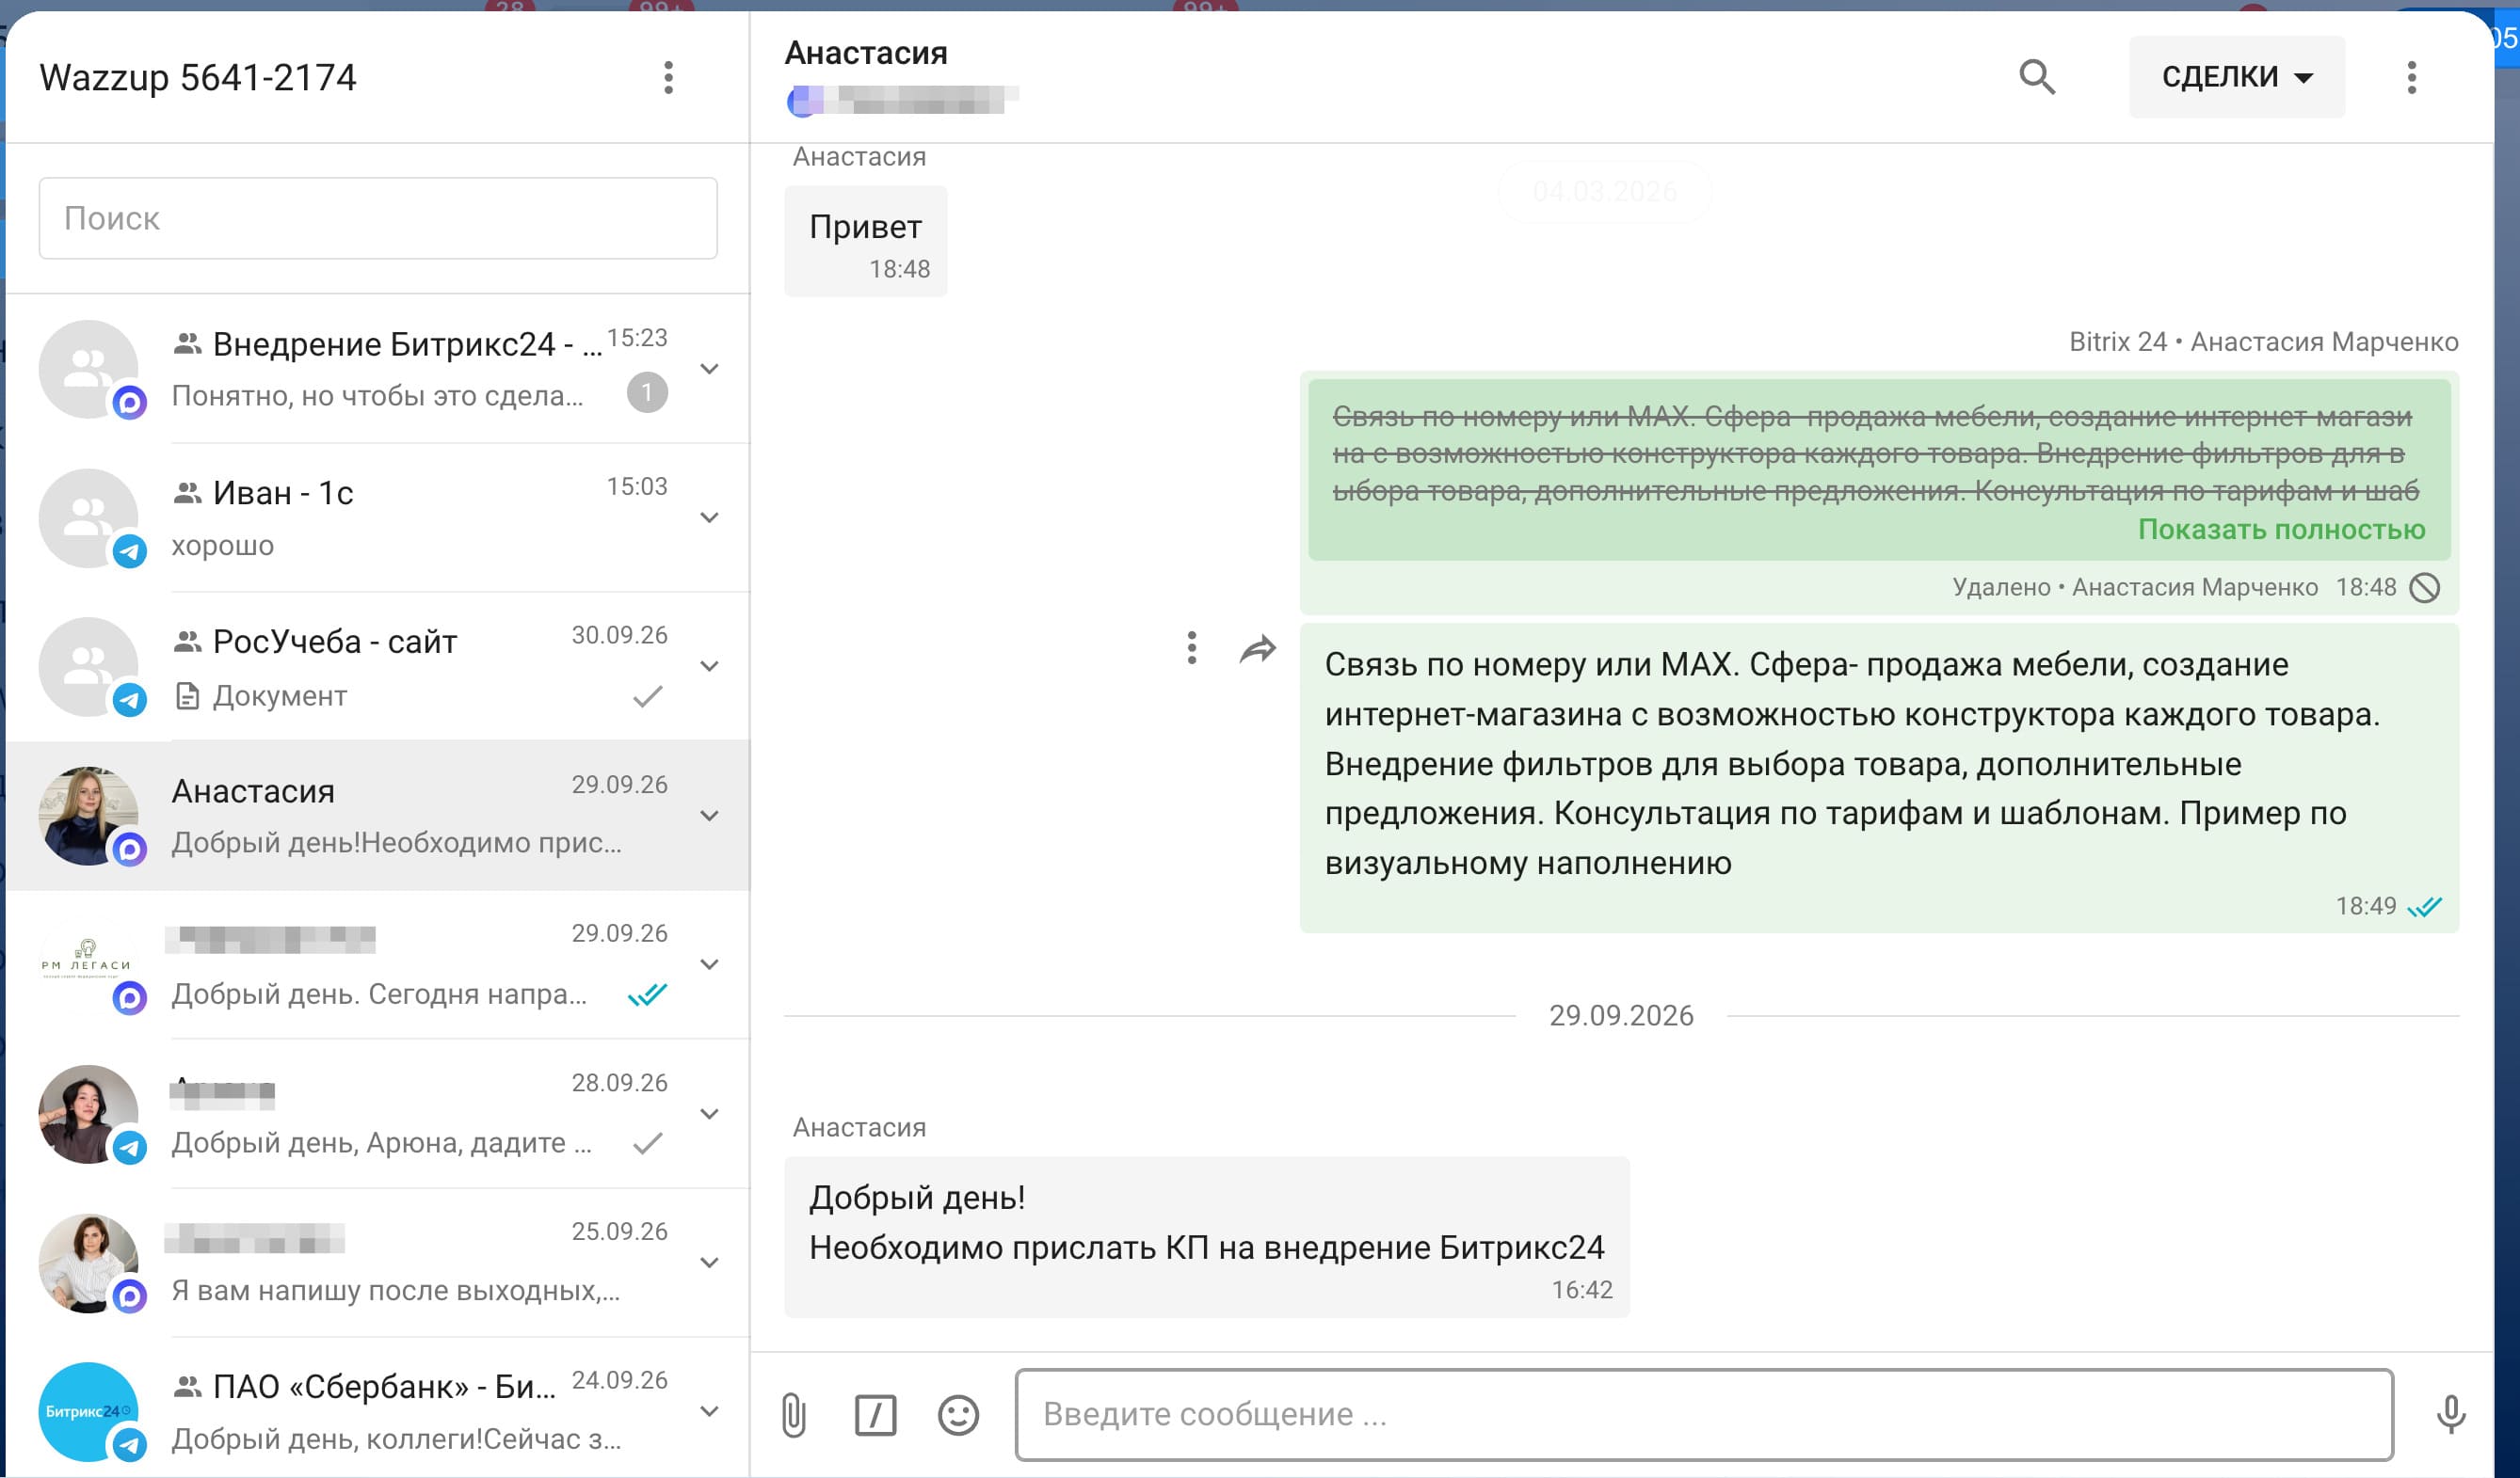Viewport: 2520px width, 1478px height.
Task: Open the Wazzup account three-dot menu
Action: (668, 77)
